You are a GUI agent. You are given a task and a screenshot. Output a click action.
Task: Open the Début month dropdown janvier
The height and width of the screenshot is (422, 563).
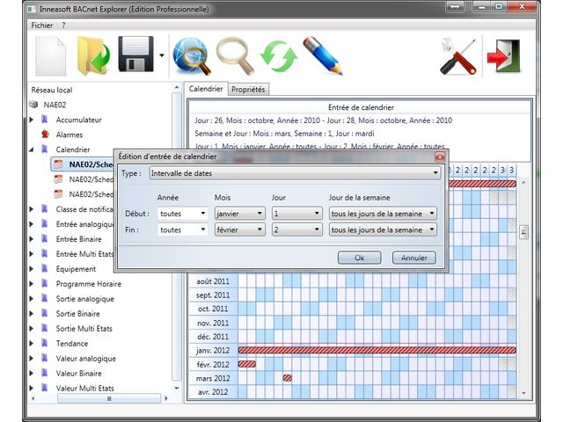click(x=238, y=213)
